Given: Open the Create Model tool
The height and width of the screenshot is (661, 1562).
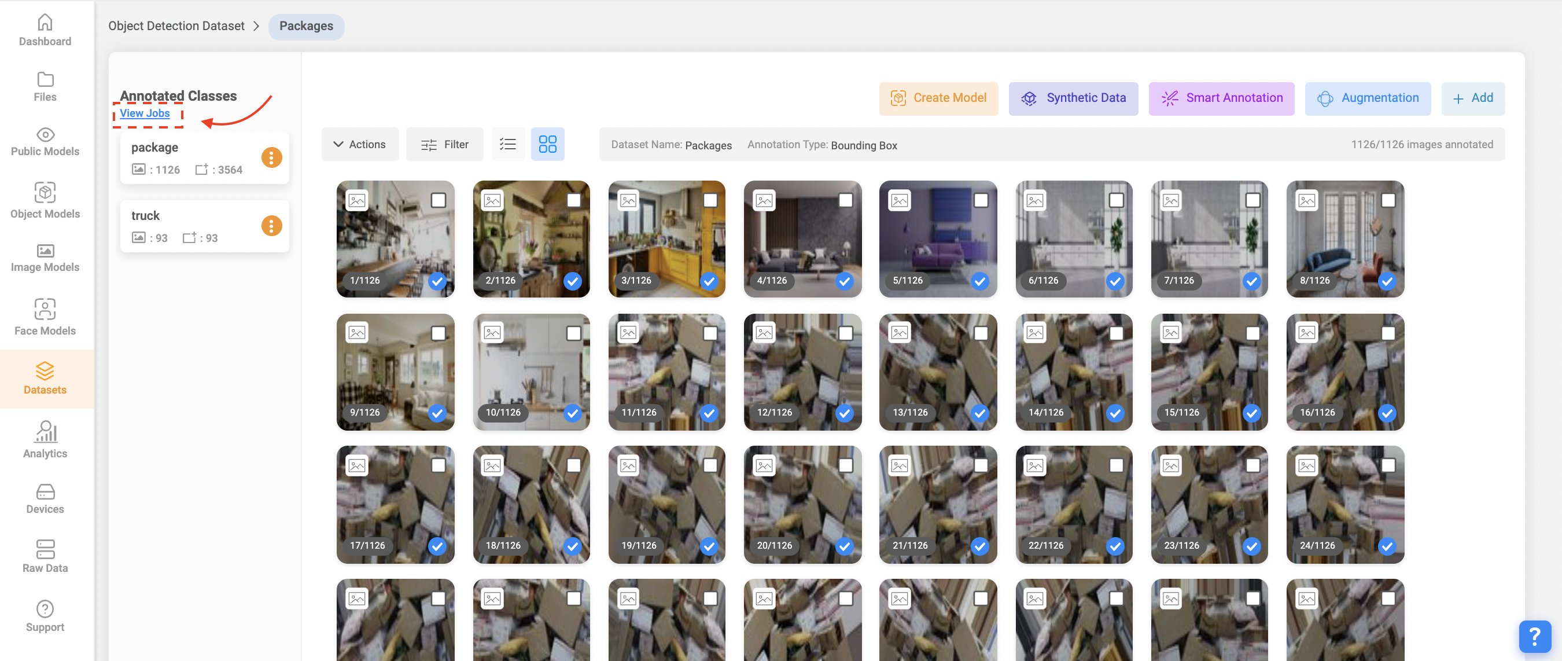Looking at the screenshot, I should click(x=938, y=98).
